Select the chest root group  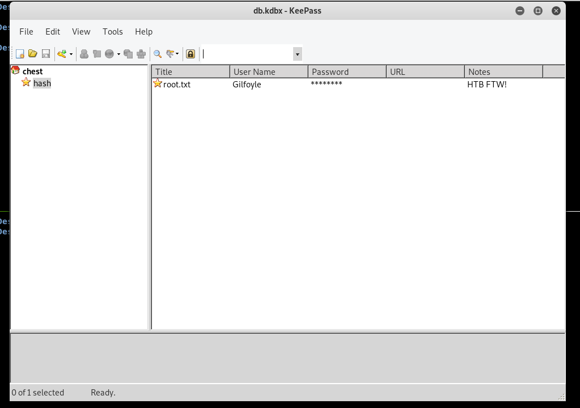[32, 71]
